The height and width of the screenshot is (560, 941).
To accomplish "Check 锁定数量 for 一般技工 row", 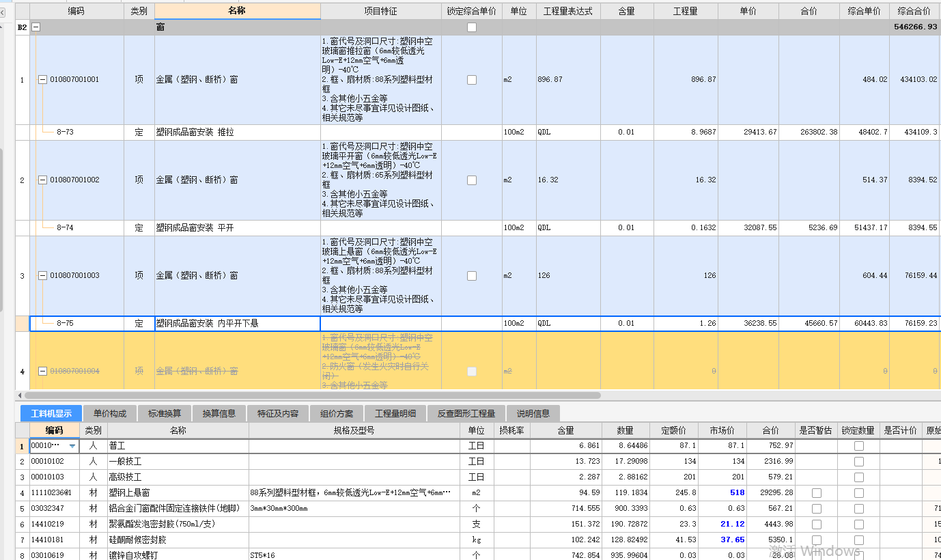I will click(859, 462).
